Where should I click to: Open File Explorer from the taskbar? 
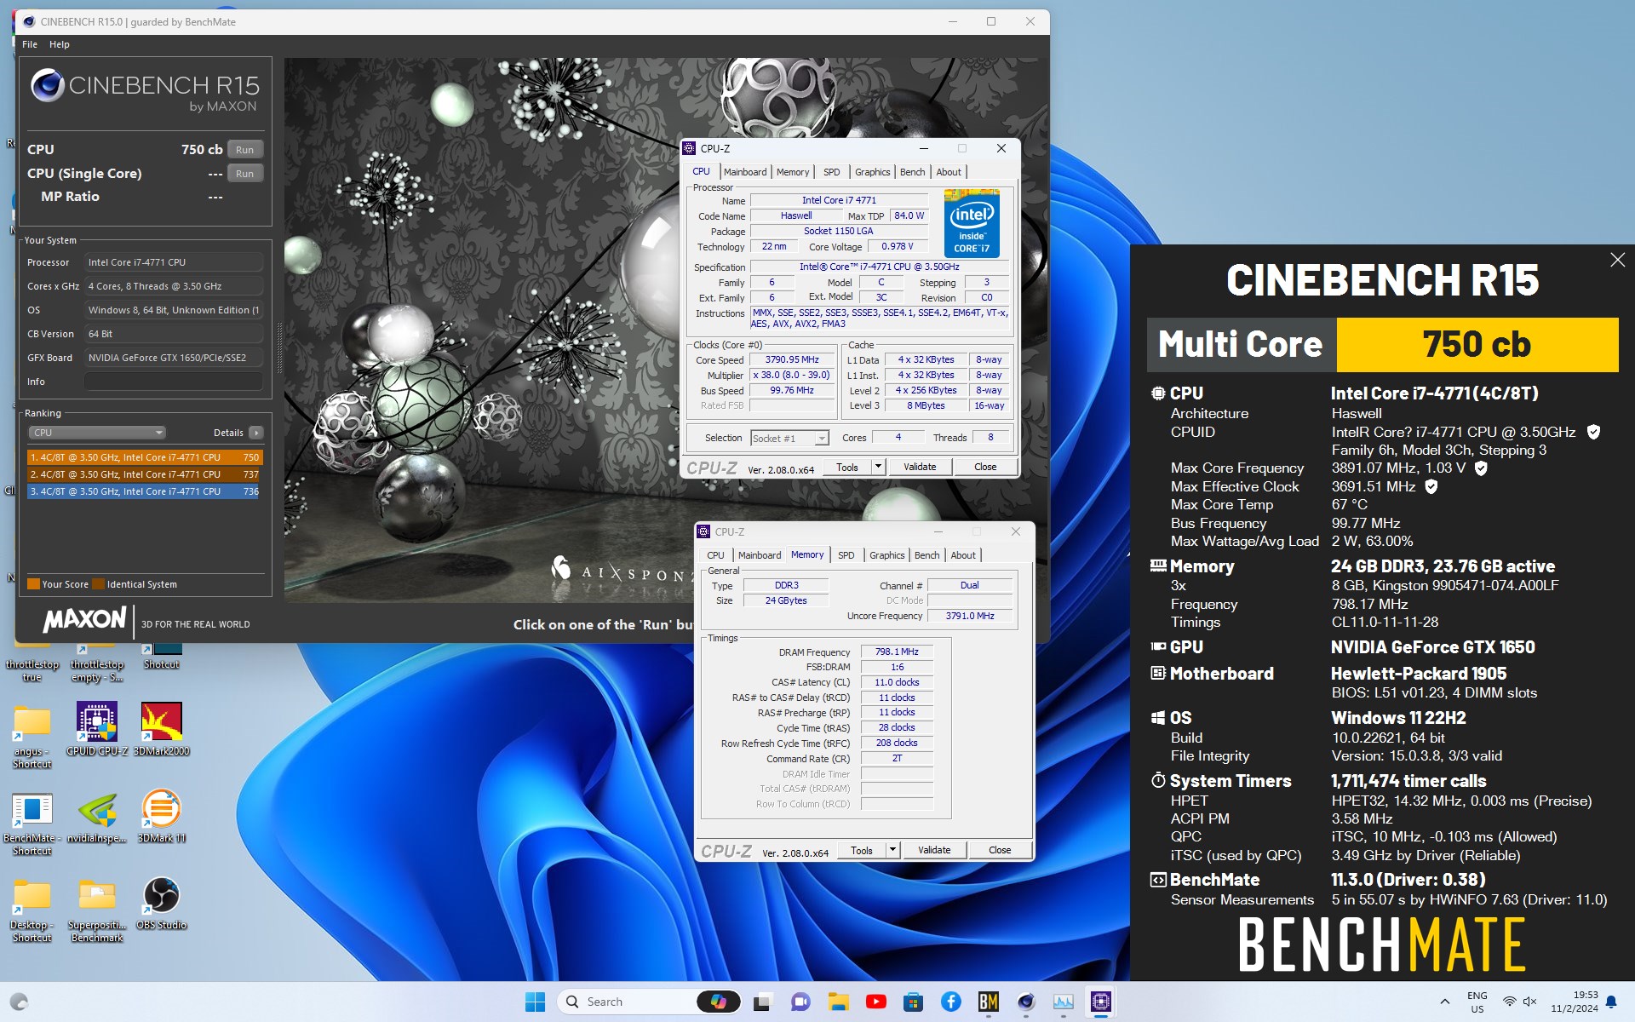tap(839, 1002)
